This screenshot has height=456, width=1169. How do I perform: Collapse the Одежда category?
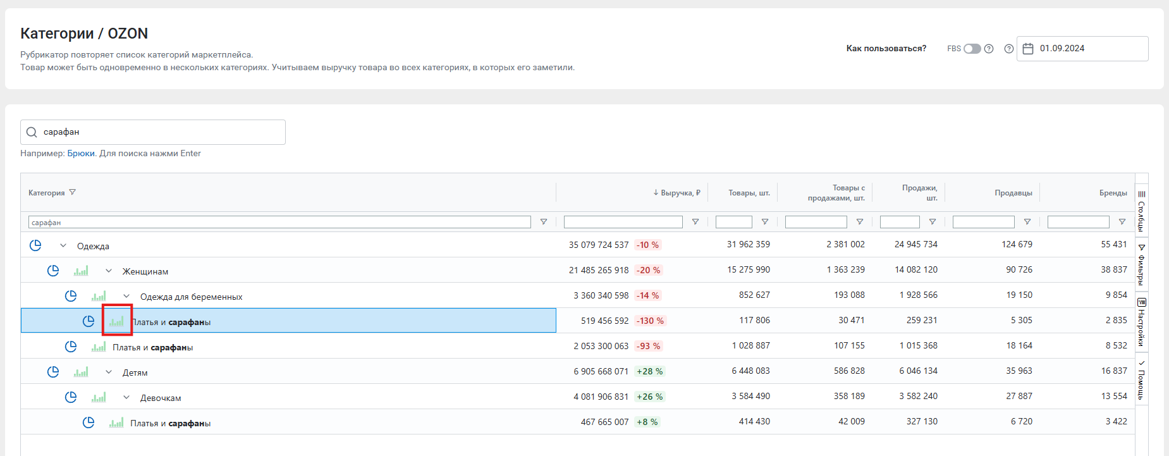click(x=63, y=245)
